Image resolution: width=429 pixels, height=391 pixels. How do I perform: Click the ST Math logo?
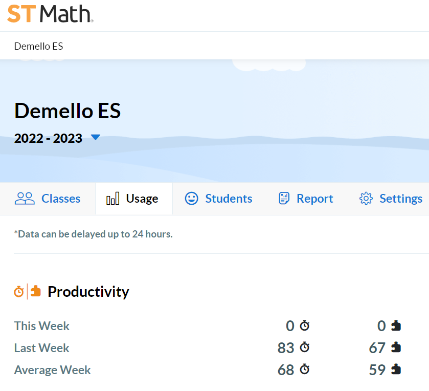coord(50,14)
